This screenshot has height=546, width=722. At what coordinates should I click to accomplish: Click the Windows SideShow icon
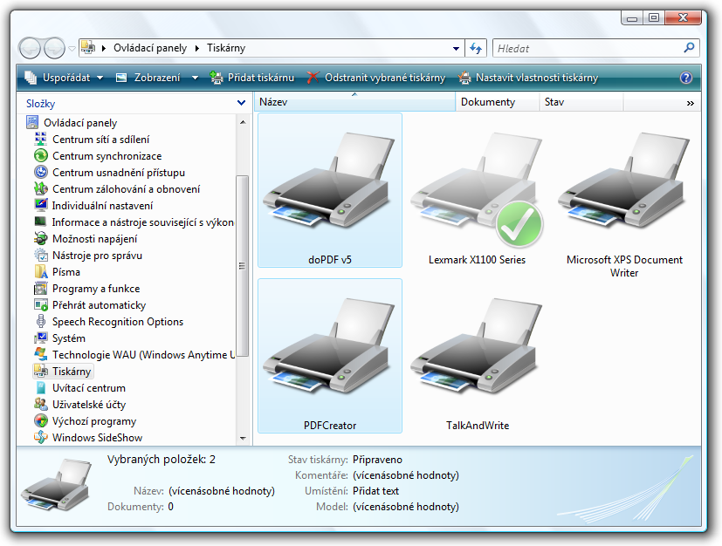41,437
